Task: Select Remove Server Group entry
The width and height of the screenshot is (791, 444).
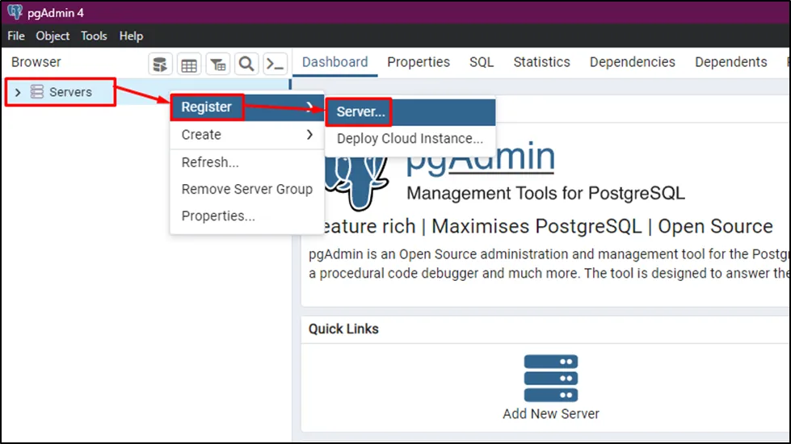Action: (x=247, y=189)
